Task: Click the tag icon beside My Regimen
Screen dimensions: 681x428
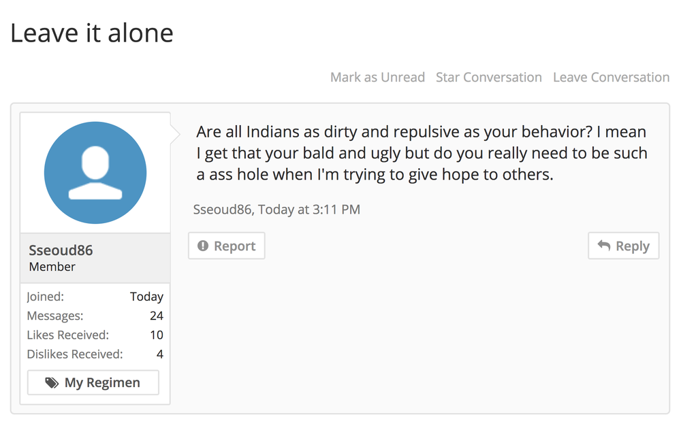Action: [x=52, y=383]
